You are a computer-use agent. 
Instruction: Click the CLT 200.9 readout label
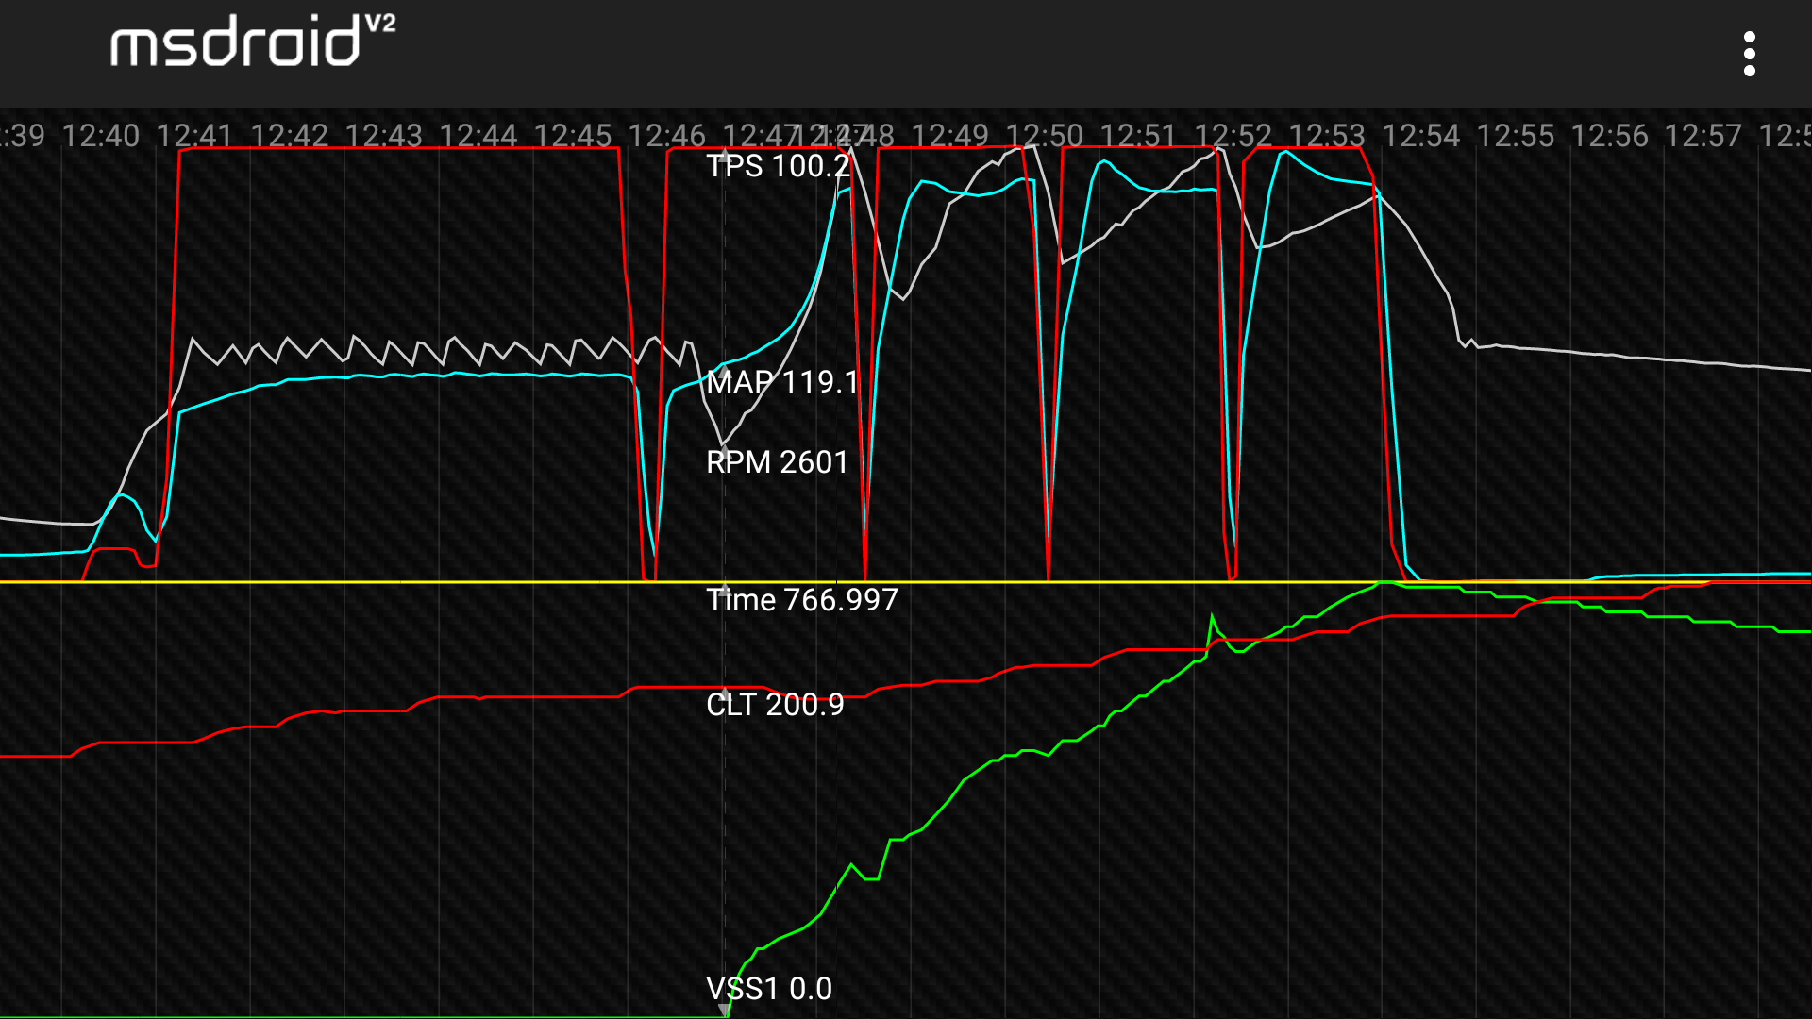[x=775, y=705]
